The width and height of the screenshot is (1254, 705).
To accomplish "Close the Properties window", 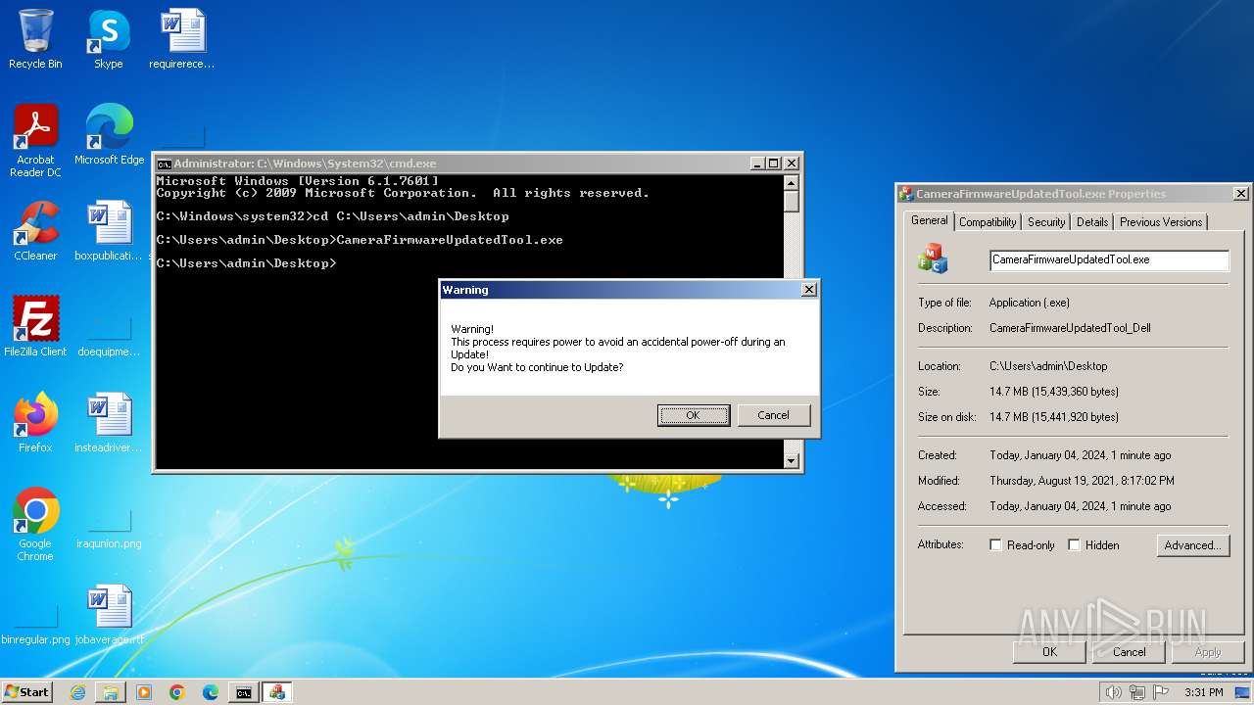I will (1240, 194).
